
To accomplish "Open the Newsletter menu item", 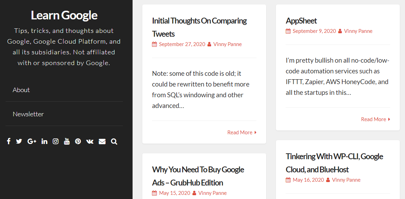I will (28, 114).
